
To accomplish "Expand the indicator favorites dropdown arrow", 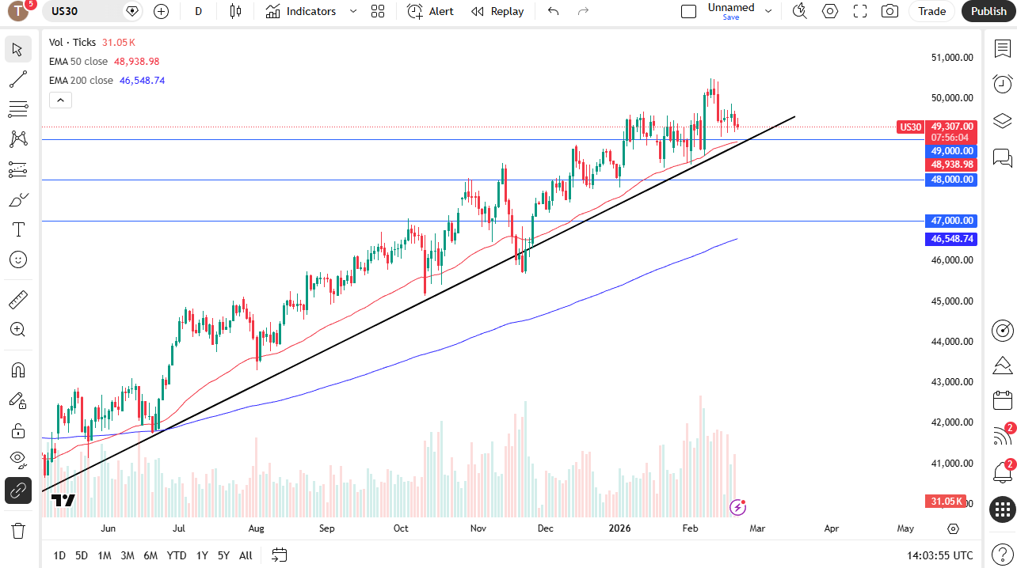I will (x=353, y=11).
